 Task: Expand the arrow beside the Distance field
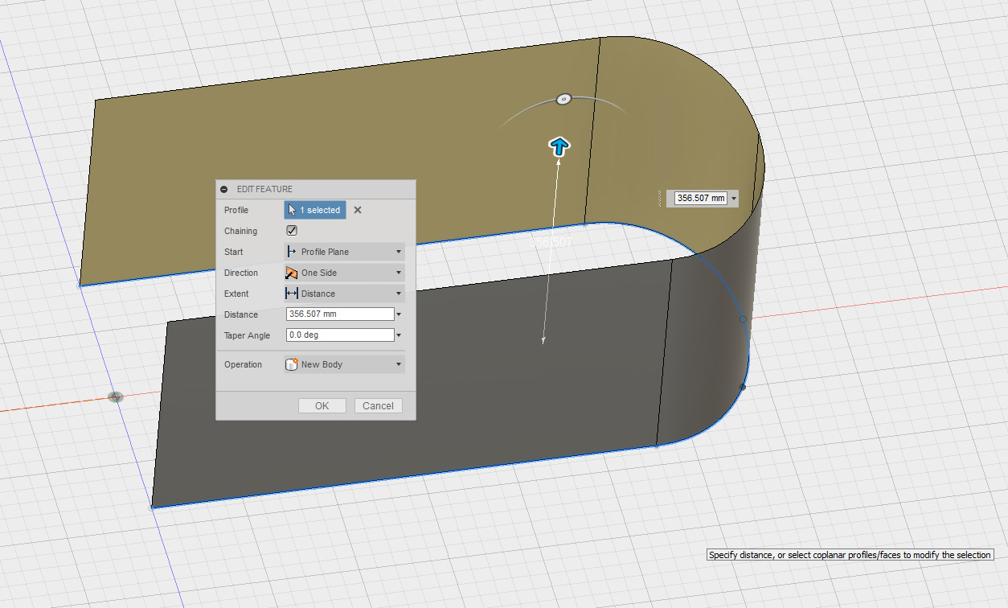pyautogui.click(x=400, y=314)
